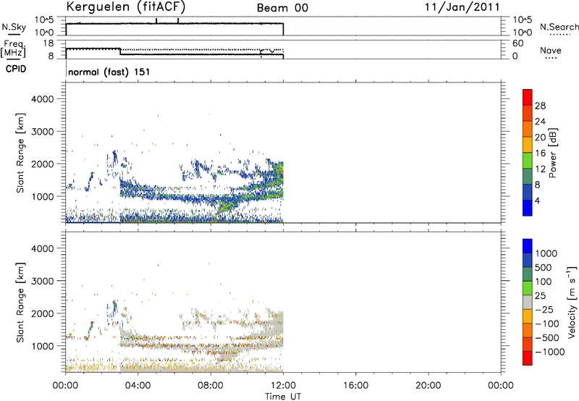This screenshot has height=401, width=579.
Task: Pick the bright blue top segment of velocity colorbar
Action: (528, 246)
